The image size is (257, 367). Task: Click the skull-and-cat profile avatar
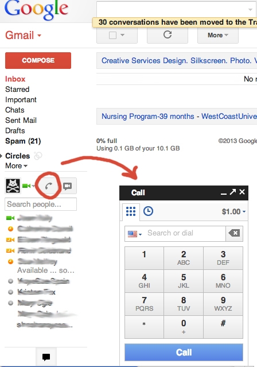[x=13, y=186]
